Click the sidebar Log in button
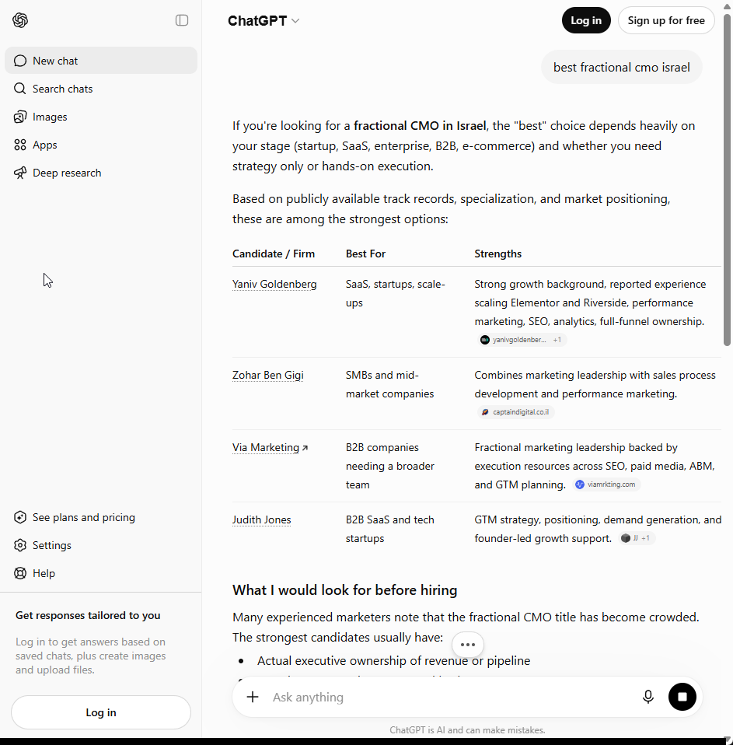The width and height of the screenshot is (733, 745). [x=101, y=712]
